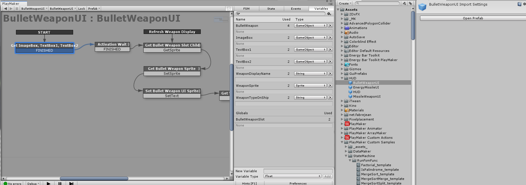This screenshot has width=526, height=185.
Task: Open the Create dropdown in Project panel
Action: coord(345,3)
